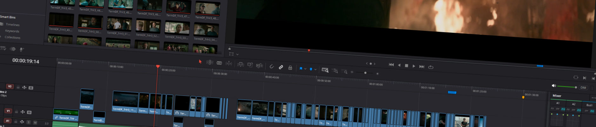Image resolution: width=596 pixels, height=127 pixels.
Task: Select the A1 track destination badge
Action: (x=7, y=121)
